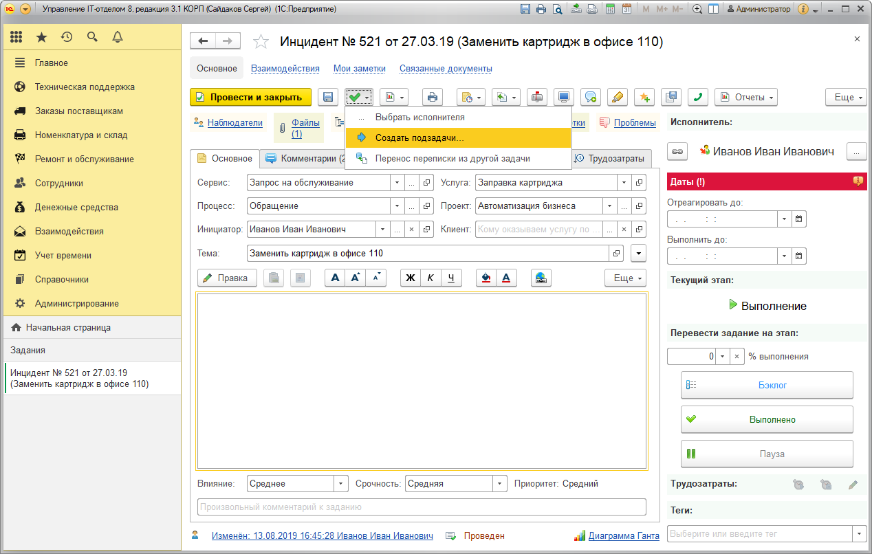Screen dimensions: 872x554
Task: Navigate back with the left arrow
Action: (203, 41)
